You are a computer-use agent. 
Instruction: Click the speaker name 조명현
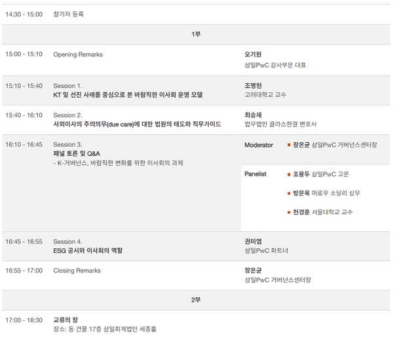[x=253, y=85]
